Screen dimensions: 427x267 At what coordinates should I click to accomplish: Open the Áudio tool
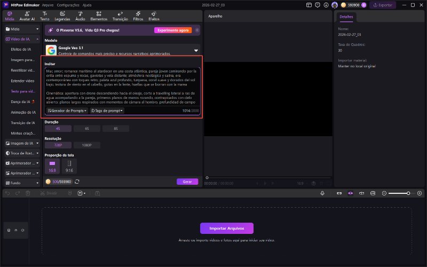pyautogui.click(x=80, y=16)
